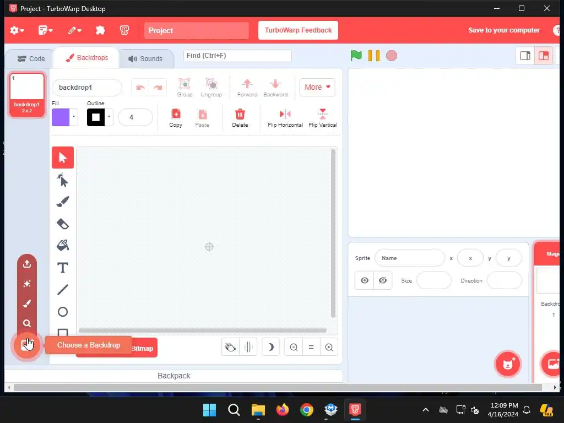The width and height of the screenshot is (564, 423).
Task: Flip the selection horizontally
Action: (x=285, y=118)
